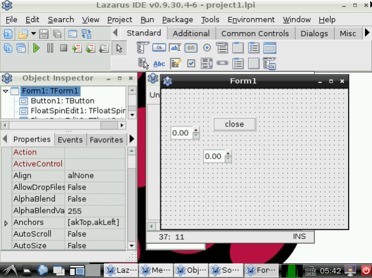
Task: Click the View Forms icon
Action: coord(21,48)
